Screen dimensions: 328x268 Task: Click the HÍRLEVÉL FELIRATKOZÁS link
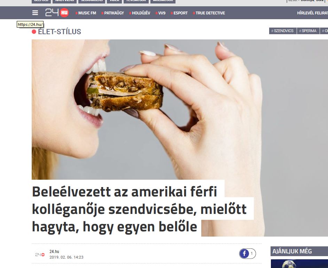[x=313, y=13]
